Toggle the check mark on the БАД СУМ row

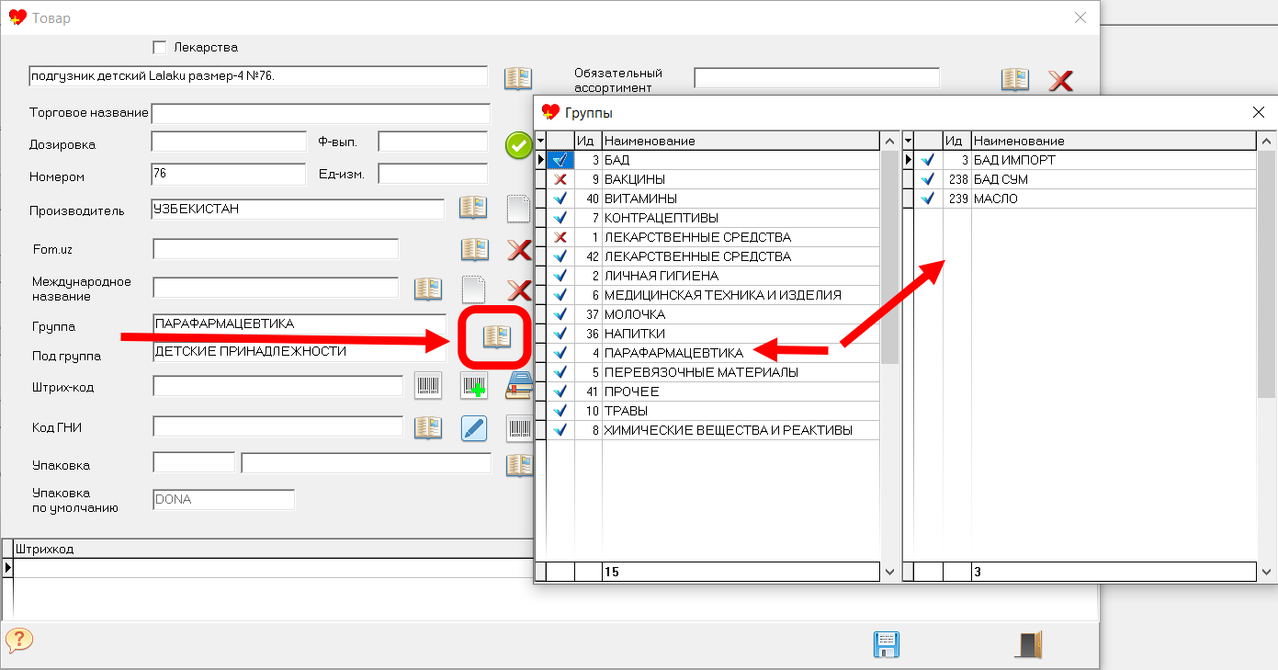(928, 179)
